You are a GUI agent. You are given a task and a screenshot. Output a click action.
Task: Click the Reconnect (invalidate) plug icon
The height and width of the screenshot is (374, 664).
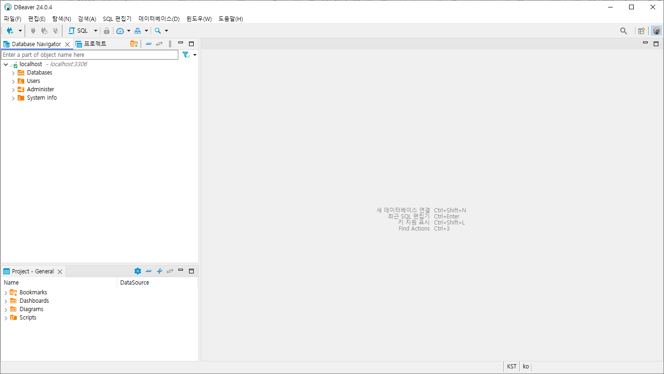44,31
